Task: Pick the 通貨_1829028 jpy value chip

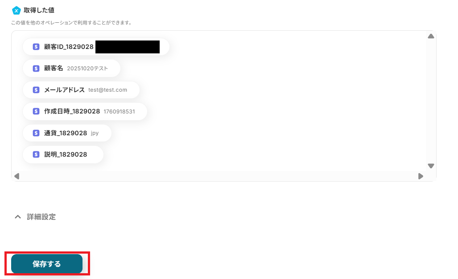Action: (67, 133)
